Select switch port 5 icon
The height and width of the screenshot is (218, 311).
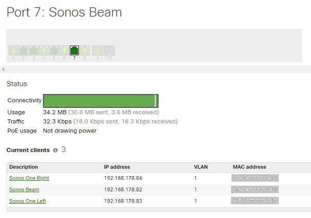point(54,50)
